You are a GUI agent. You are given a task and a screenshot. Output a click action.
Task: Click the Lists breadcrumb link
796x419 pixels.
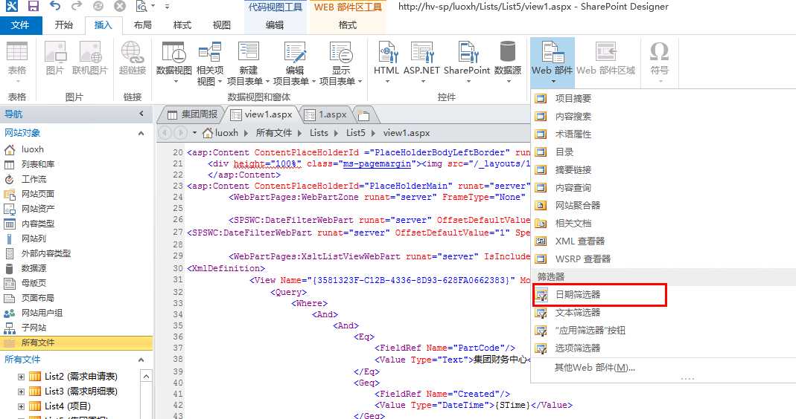(x=319, y=133)
